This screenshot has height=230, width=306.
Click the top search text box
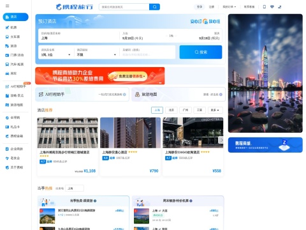pos(124,7)
